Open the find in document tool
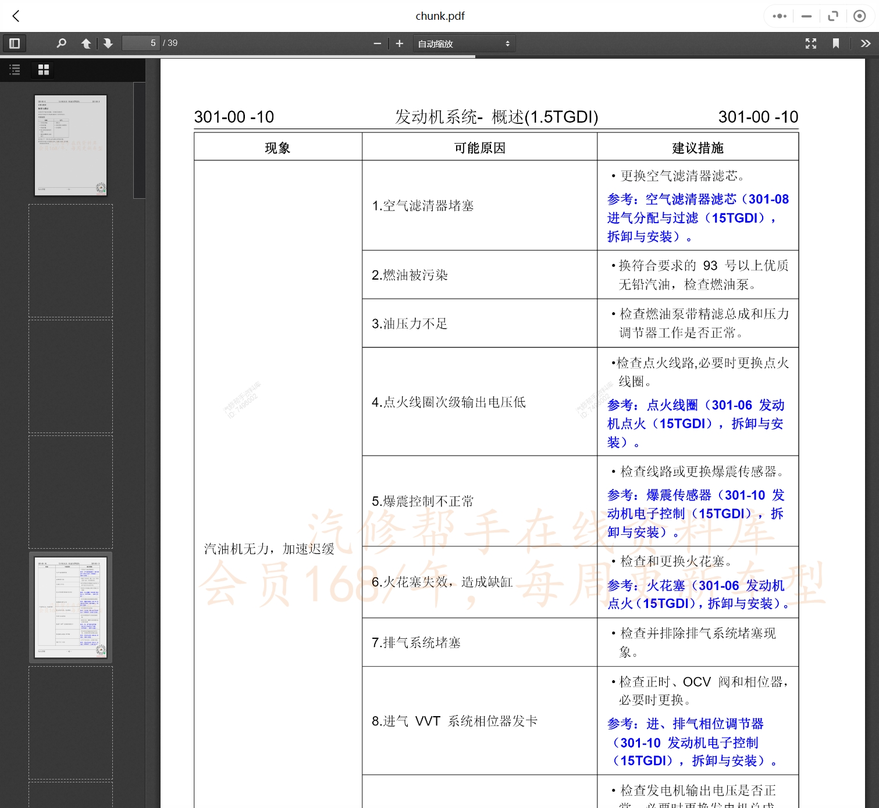Image resolution: width=879 pixels, height=808 pixels. click(x=61, y=43)
